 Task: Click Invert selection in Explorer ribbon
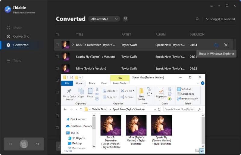tap(188, 99)
